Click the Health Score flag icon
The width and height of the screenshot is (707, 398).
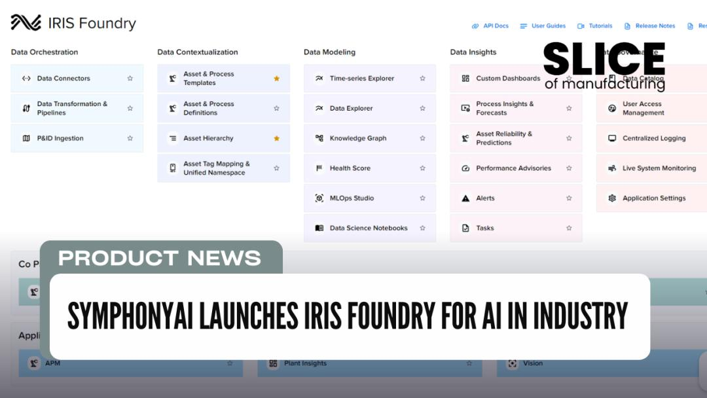click(x=319, y=168)
